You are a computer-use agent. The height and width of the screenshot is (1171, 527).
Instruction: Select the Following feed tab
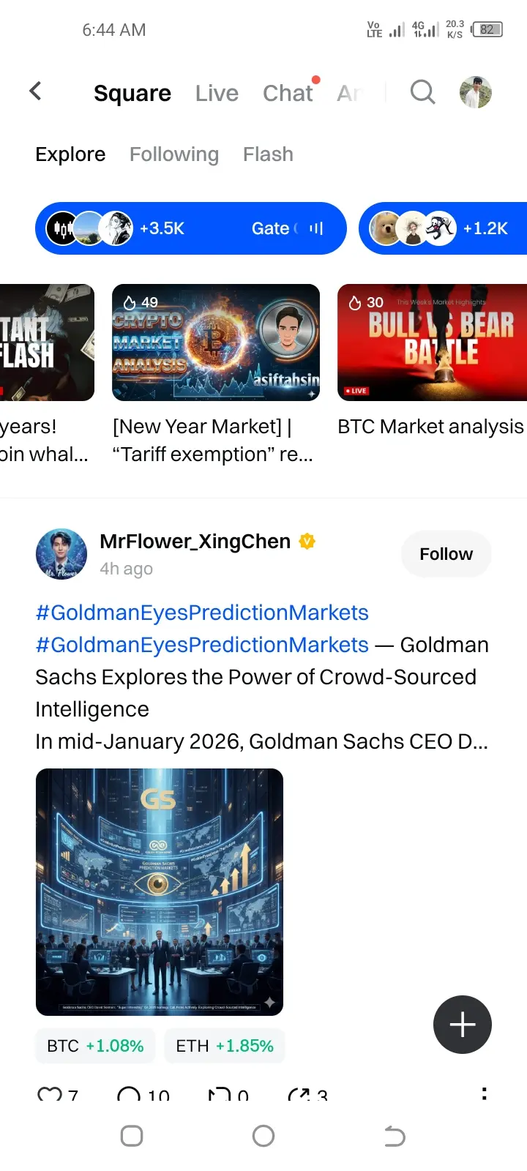[x=174, y=154]
